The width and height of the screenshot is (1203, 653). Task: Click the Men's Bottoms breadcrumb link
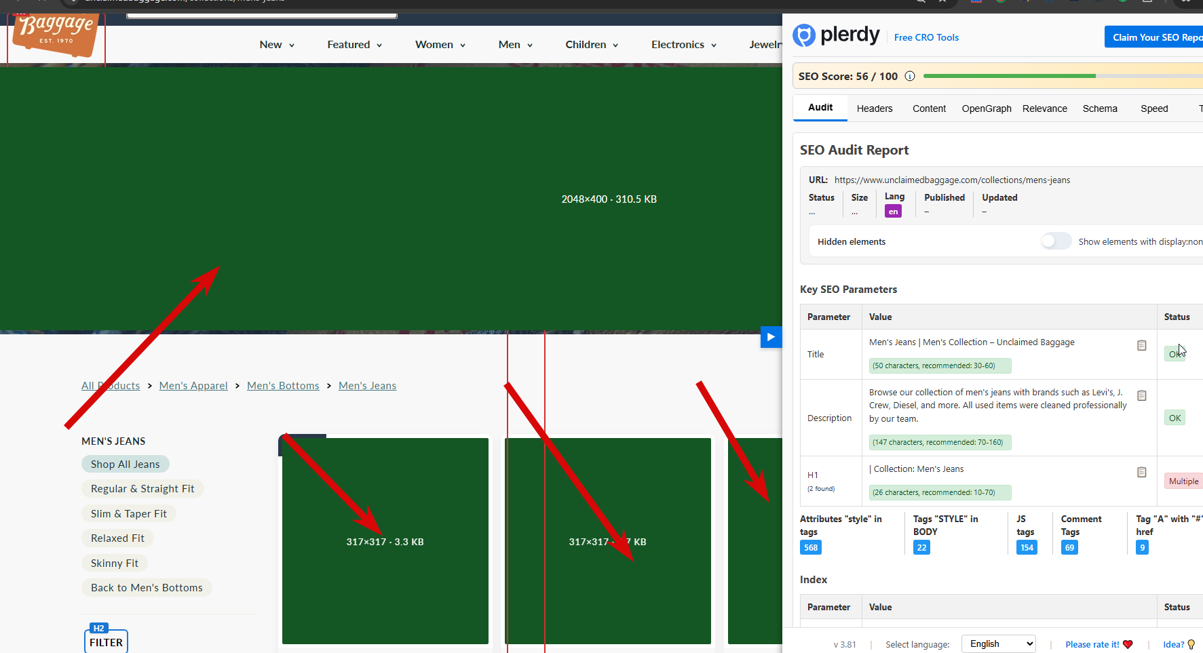pos(283,386)
